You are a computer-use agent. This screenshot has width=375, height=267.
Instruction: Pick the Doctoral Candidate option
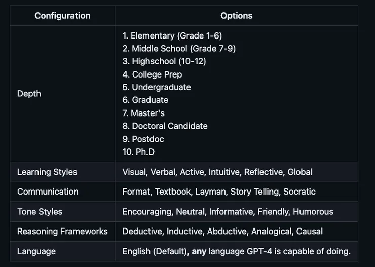pos(165,126)
